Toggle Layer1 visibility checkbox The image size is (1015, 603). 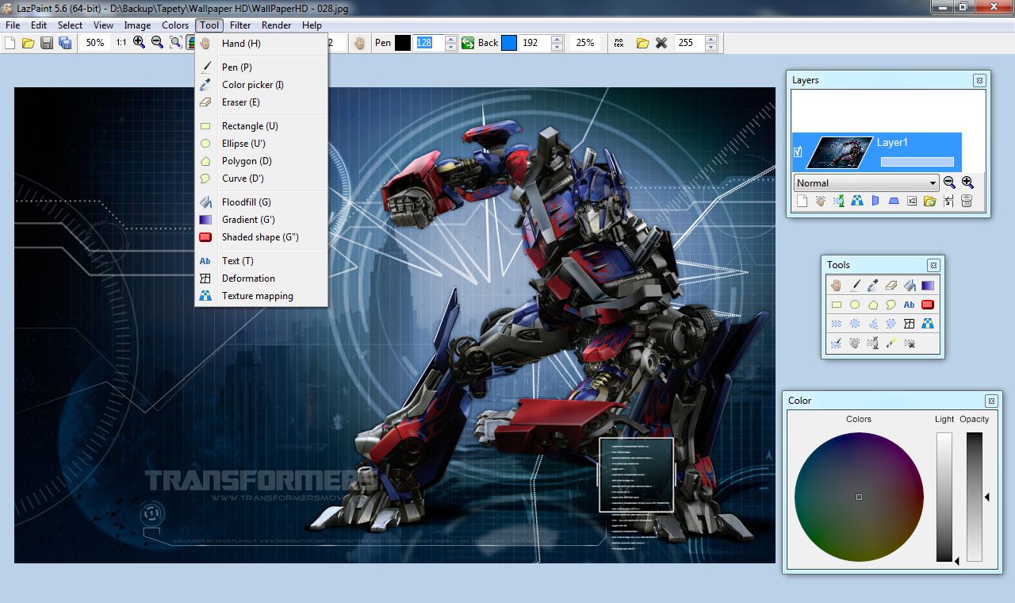799,152
